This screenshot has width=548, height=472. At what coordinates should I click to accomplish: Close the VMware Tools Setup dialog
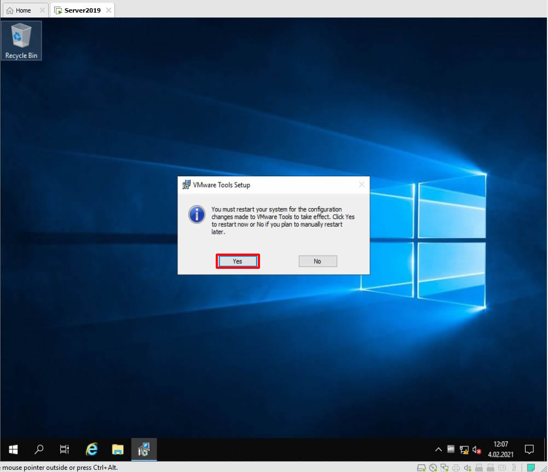(362, 185)
